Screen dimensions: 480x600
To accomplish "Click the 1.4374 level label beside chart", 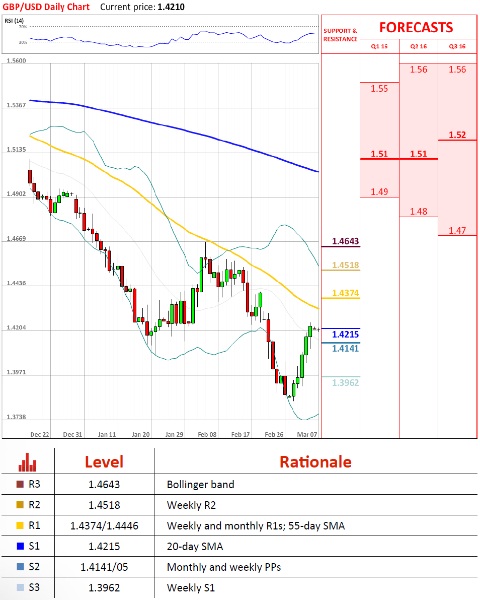I will (346, 293).
